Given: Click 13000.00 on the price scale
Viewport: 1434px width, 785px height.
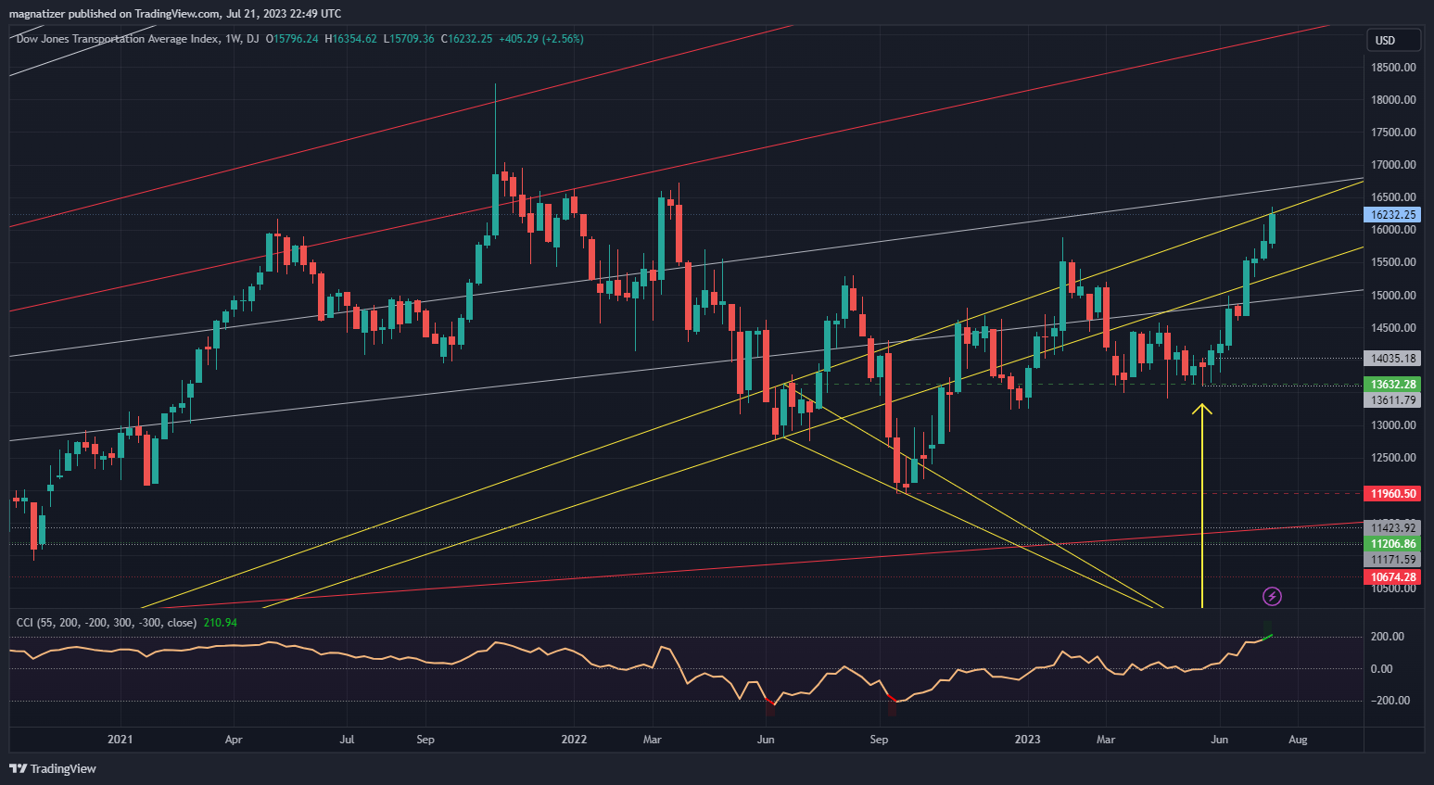Looking at the screenshot, I should click(1393, 425).
